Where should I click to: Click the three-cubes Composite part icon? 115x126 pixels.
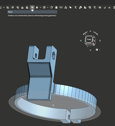(x=66, y=8)
